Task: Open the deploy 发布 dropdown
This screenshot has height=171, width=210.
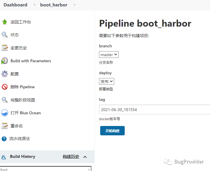Action: pyautogui.click(x=107, y=82)
